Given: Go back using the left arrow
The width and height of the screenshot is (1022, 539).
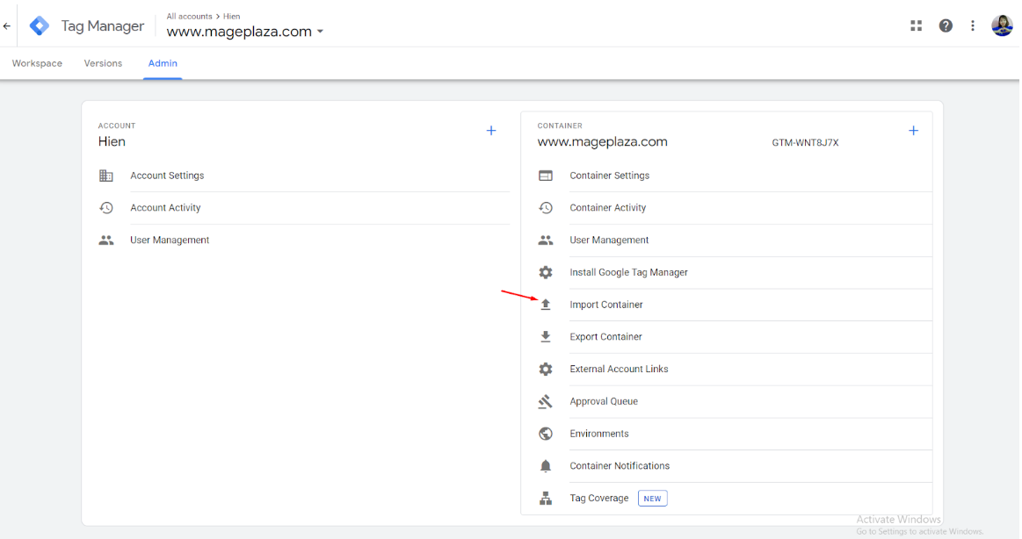Looking at the screenshot, I should tap(7, 26).
